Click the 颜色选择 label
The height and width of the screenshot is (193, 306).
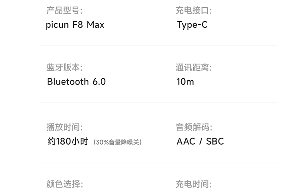(x=64, y=184)
